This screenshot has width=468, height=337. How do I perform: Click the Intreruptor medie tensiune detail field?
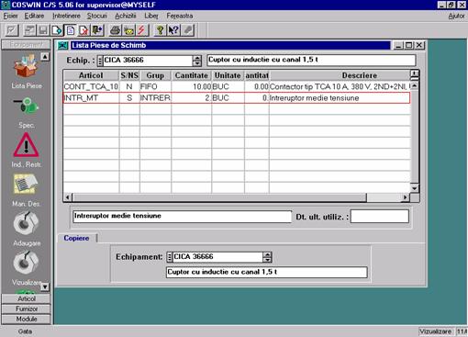(183, 217)
